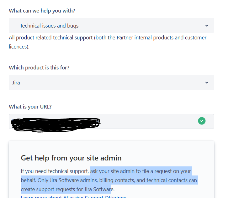Click the chevron arrow on the Jira dropdown
Viewport: 244px width, 198px height.
[x=207, y=83]
